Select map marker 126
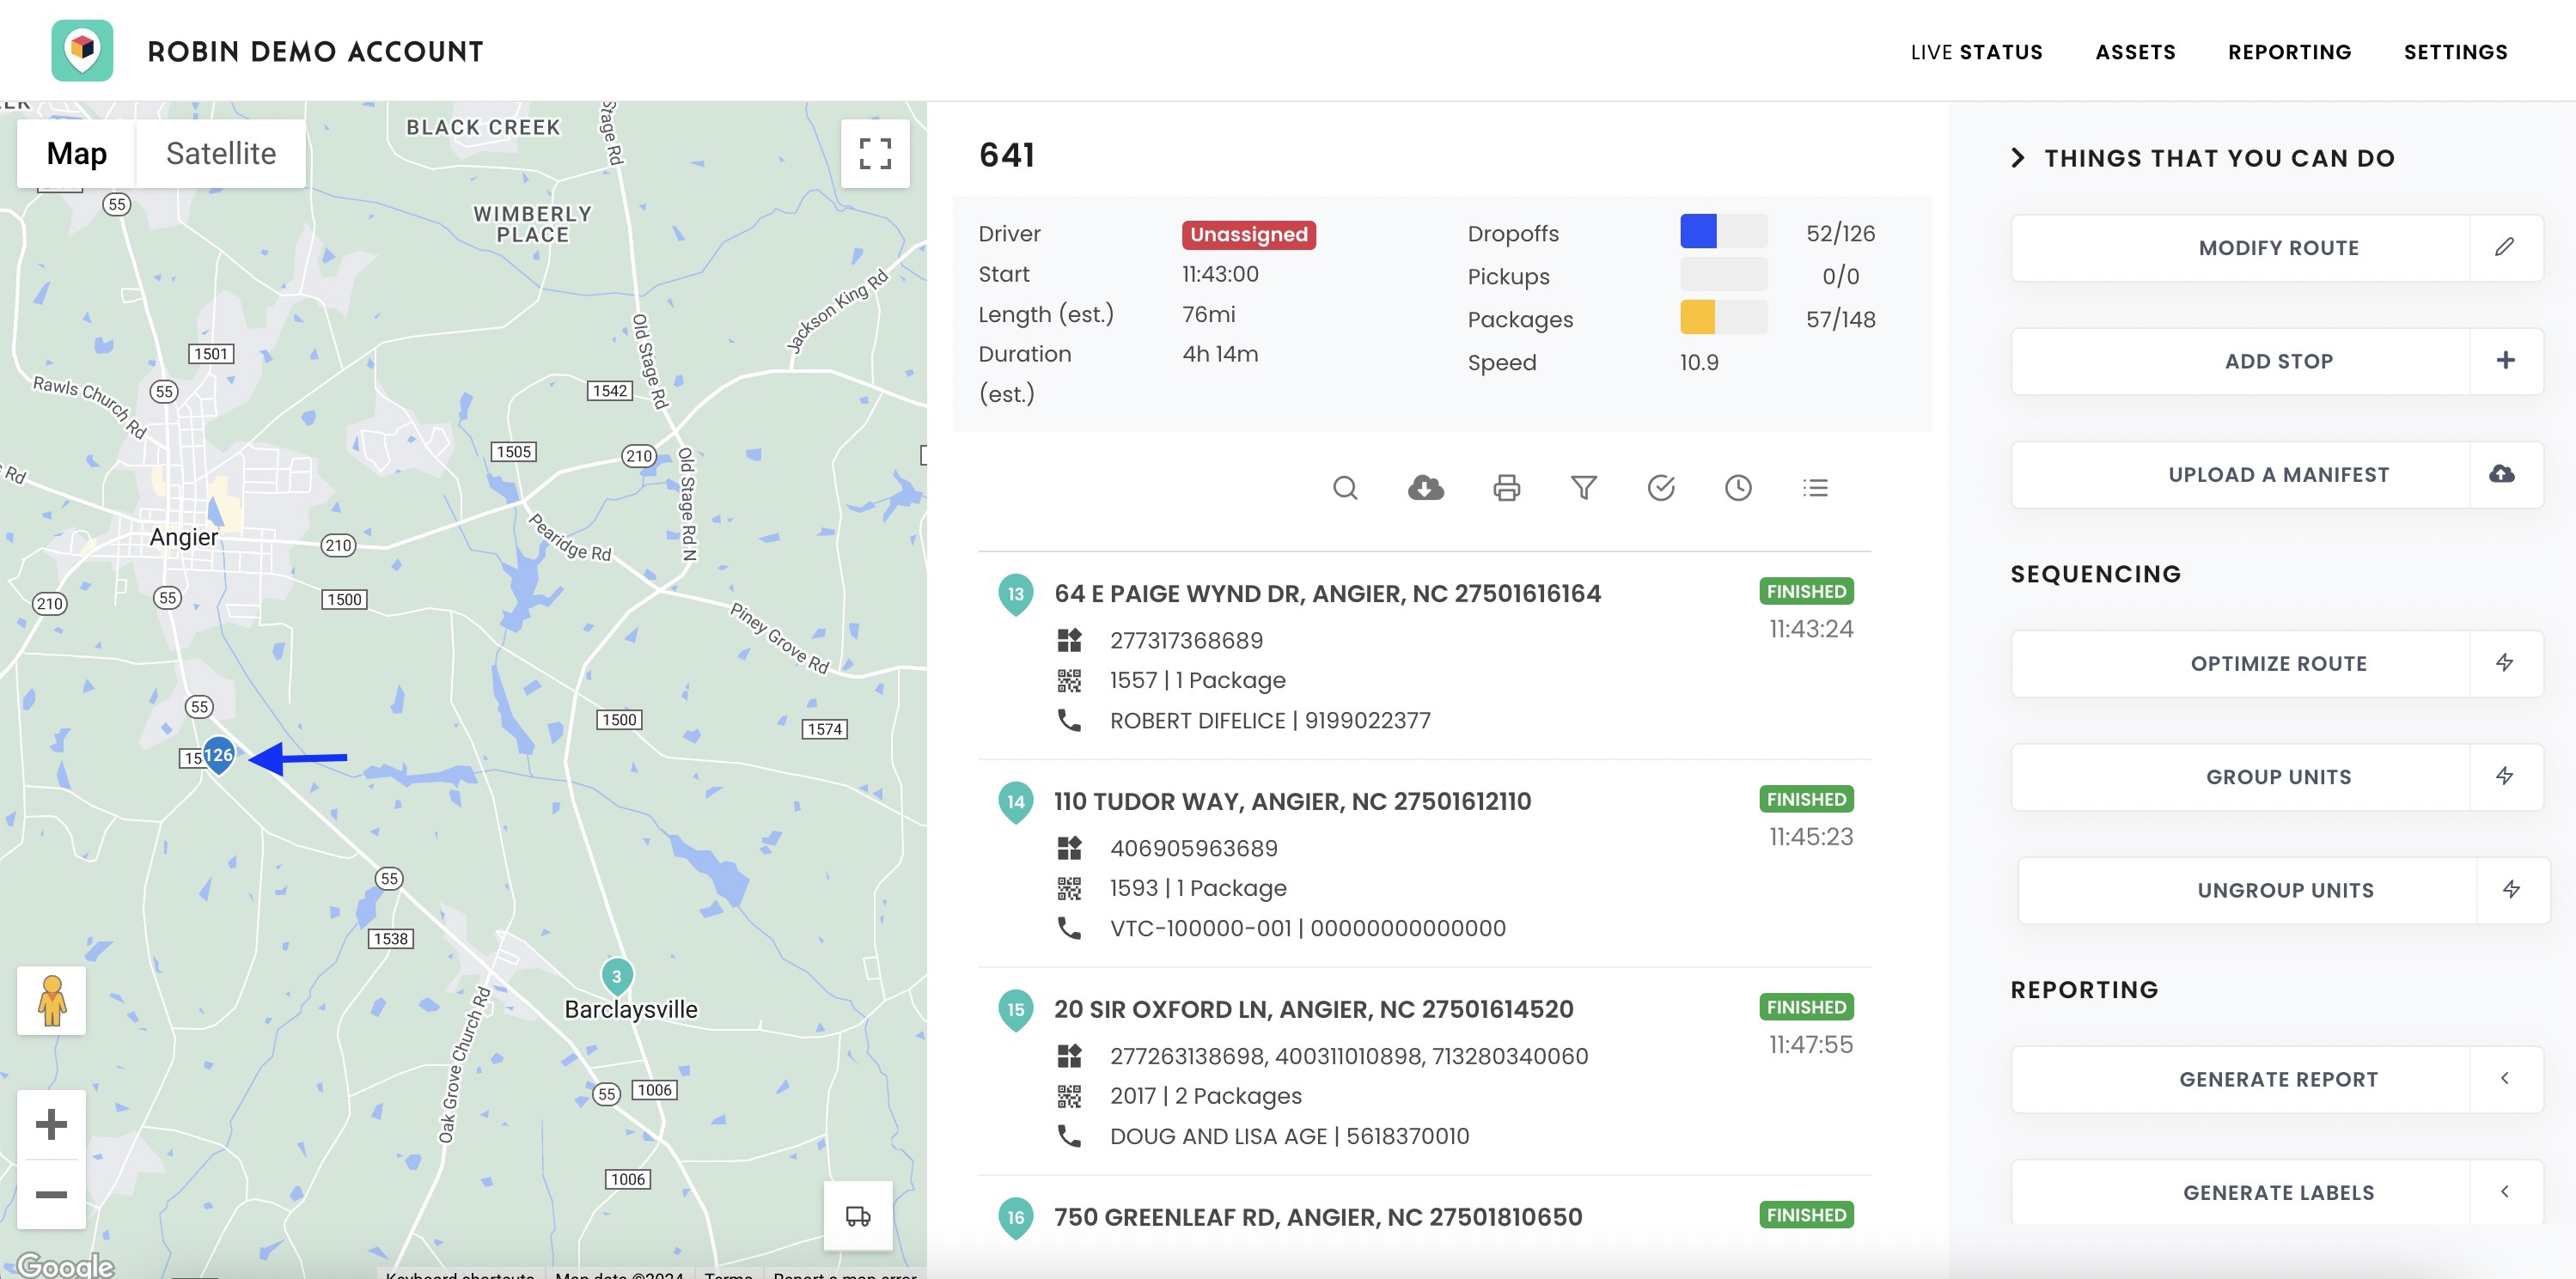 (x=218, y=756)
